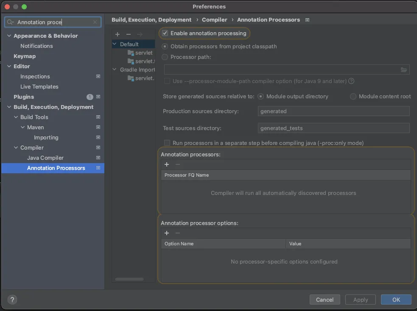Image resolution: width=417 pixels, height=311 pixels.
Task: Click the help question mark button
Action: click(12, 299)
